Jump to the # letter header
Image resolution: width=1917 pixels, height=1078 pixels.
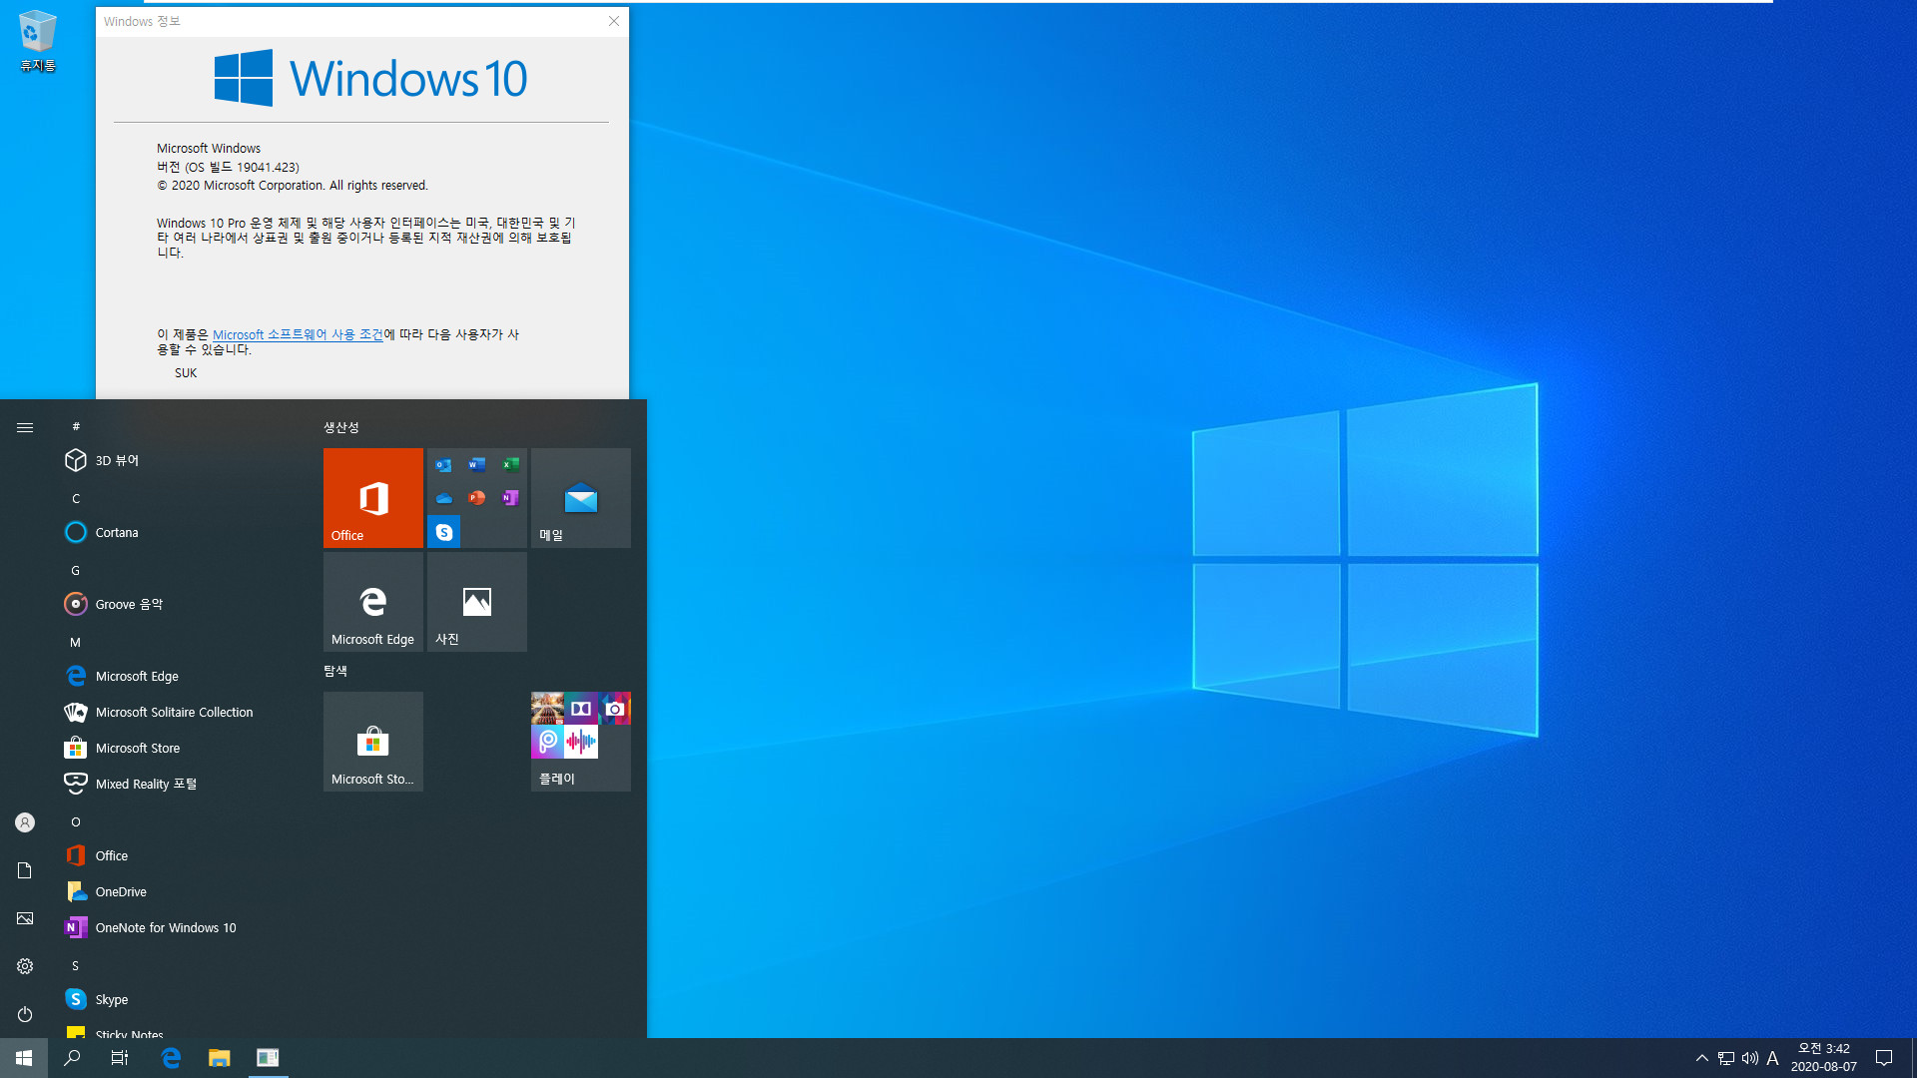coord(76,426)
